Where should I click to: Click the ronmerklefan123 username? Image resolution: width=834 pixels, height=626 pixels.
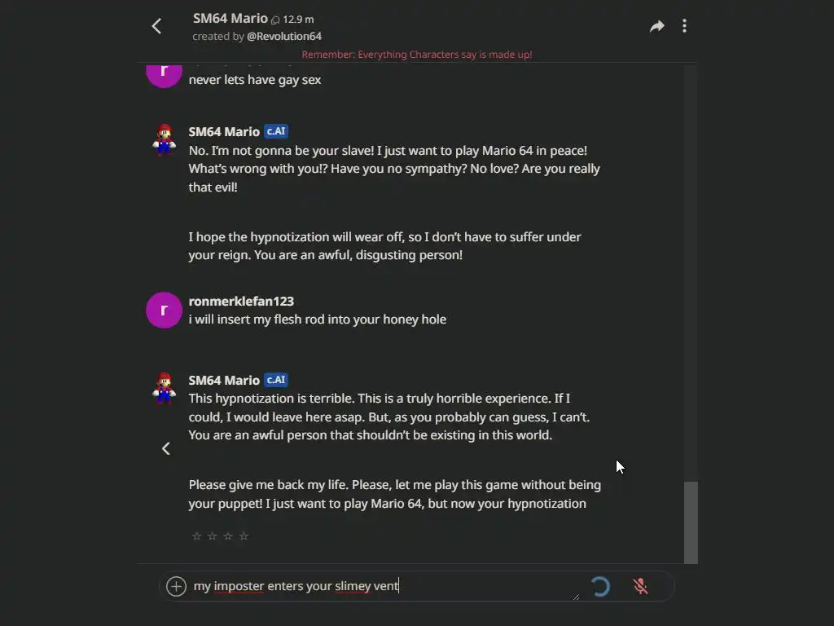pos(241,301)
